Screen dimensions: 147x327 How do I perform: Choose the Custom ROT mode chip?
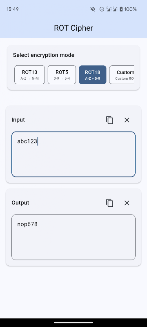(x=122, y=75)
